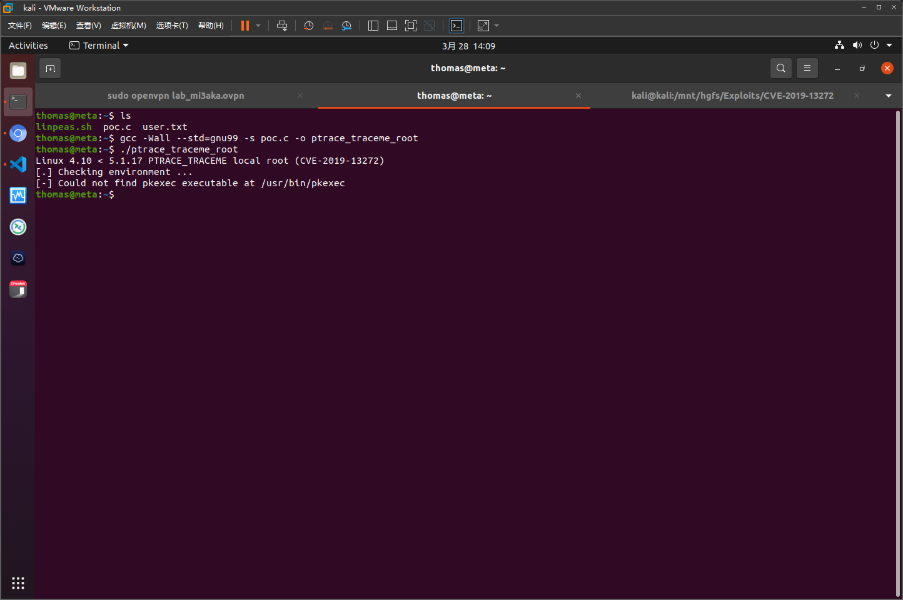The image size is (903, 600).
Task: Click the last empty thomas@meta prompt
Action: [x=75, y=194]
